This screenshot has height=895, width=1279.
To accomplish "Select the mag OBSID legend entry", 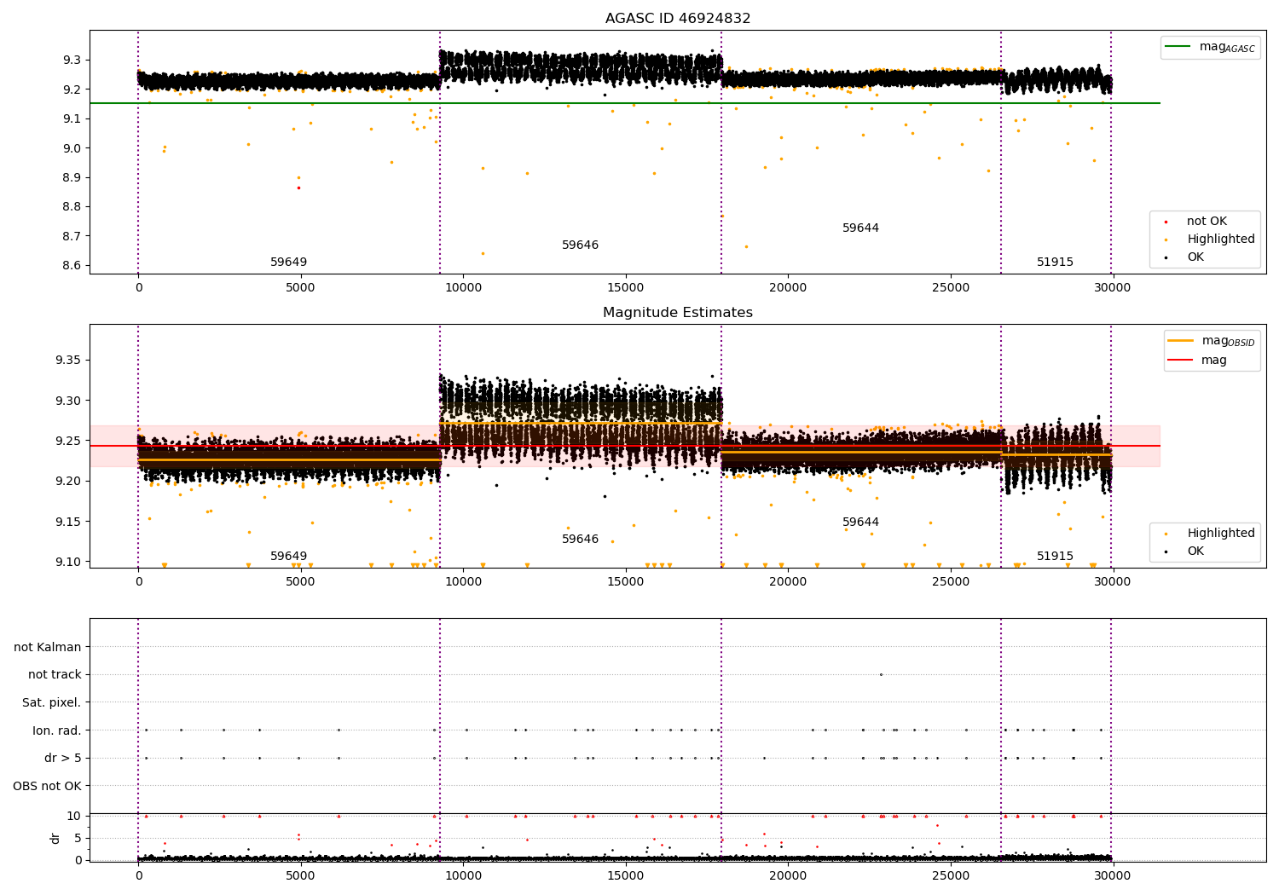I will click(1212, 341).
